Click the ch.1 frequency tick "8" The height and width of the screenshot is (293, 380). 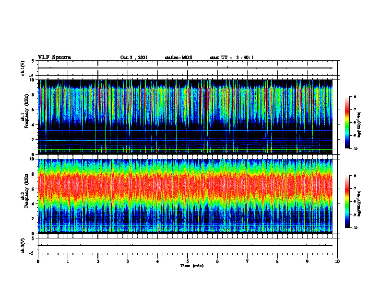point(34,95)
